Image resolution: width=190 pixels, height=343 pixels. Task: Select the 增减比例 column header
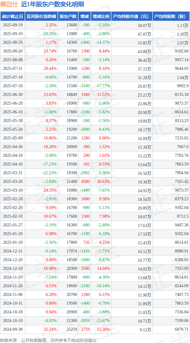101,16
